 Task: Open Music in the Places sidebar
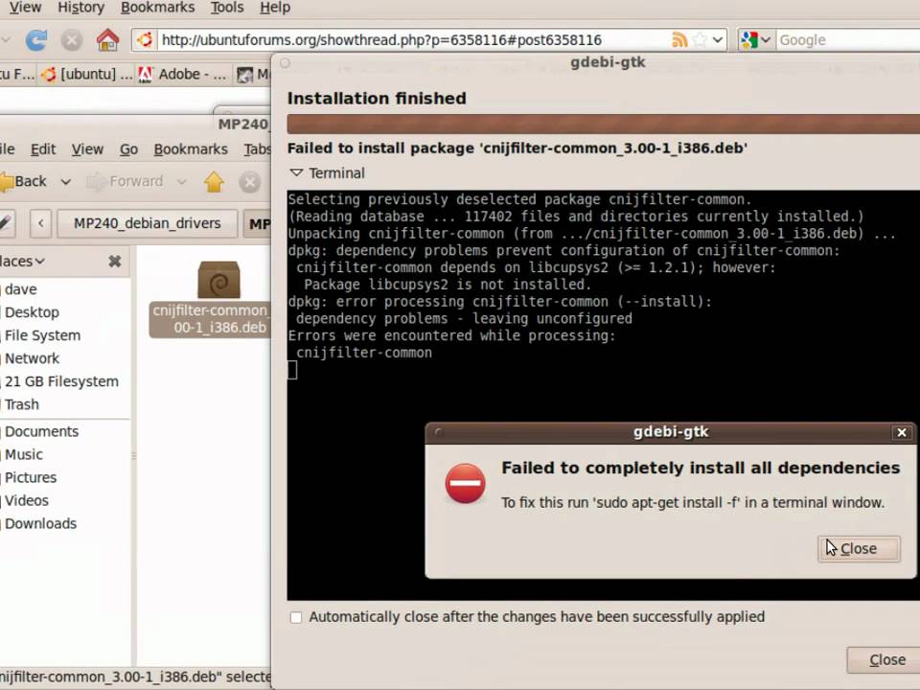pos(23,454)
